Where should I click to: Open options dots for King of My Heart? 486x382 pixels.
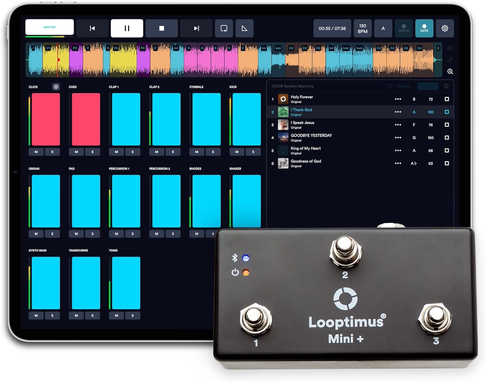pyautogui.click(x=398, y=150)
